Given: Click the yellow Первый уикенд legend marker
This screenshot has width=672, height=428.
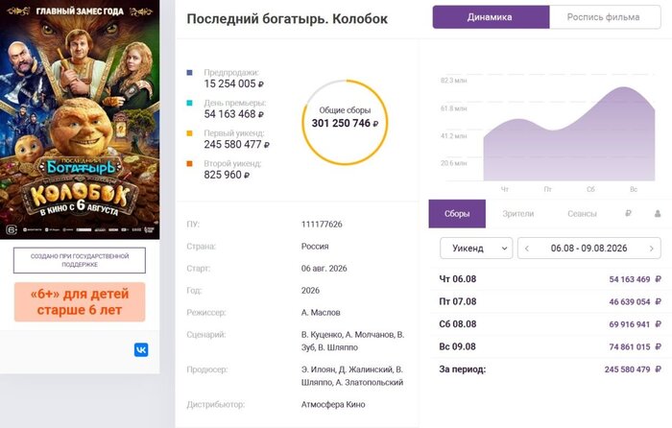Looking at the screenshot, I should tap(189, 133).
